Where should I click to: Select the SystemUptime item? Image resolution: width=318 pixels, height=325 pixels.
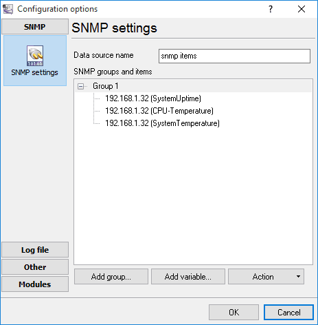point(153,98)
